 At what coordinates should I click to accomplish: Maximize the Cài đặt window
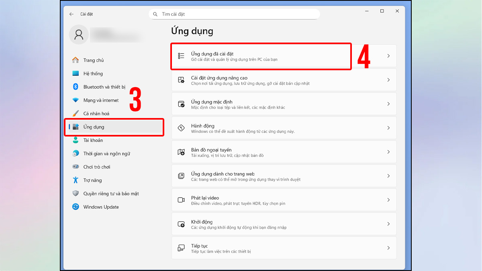(x=382, y=11)
